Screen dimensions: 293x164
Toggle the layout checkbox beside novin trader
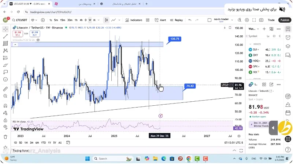(x=210, y=20)
